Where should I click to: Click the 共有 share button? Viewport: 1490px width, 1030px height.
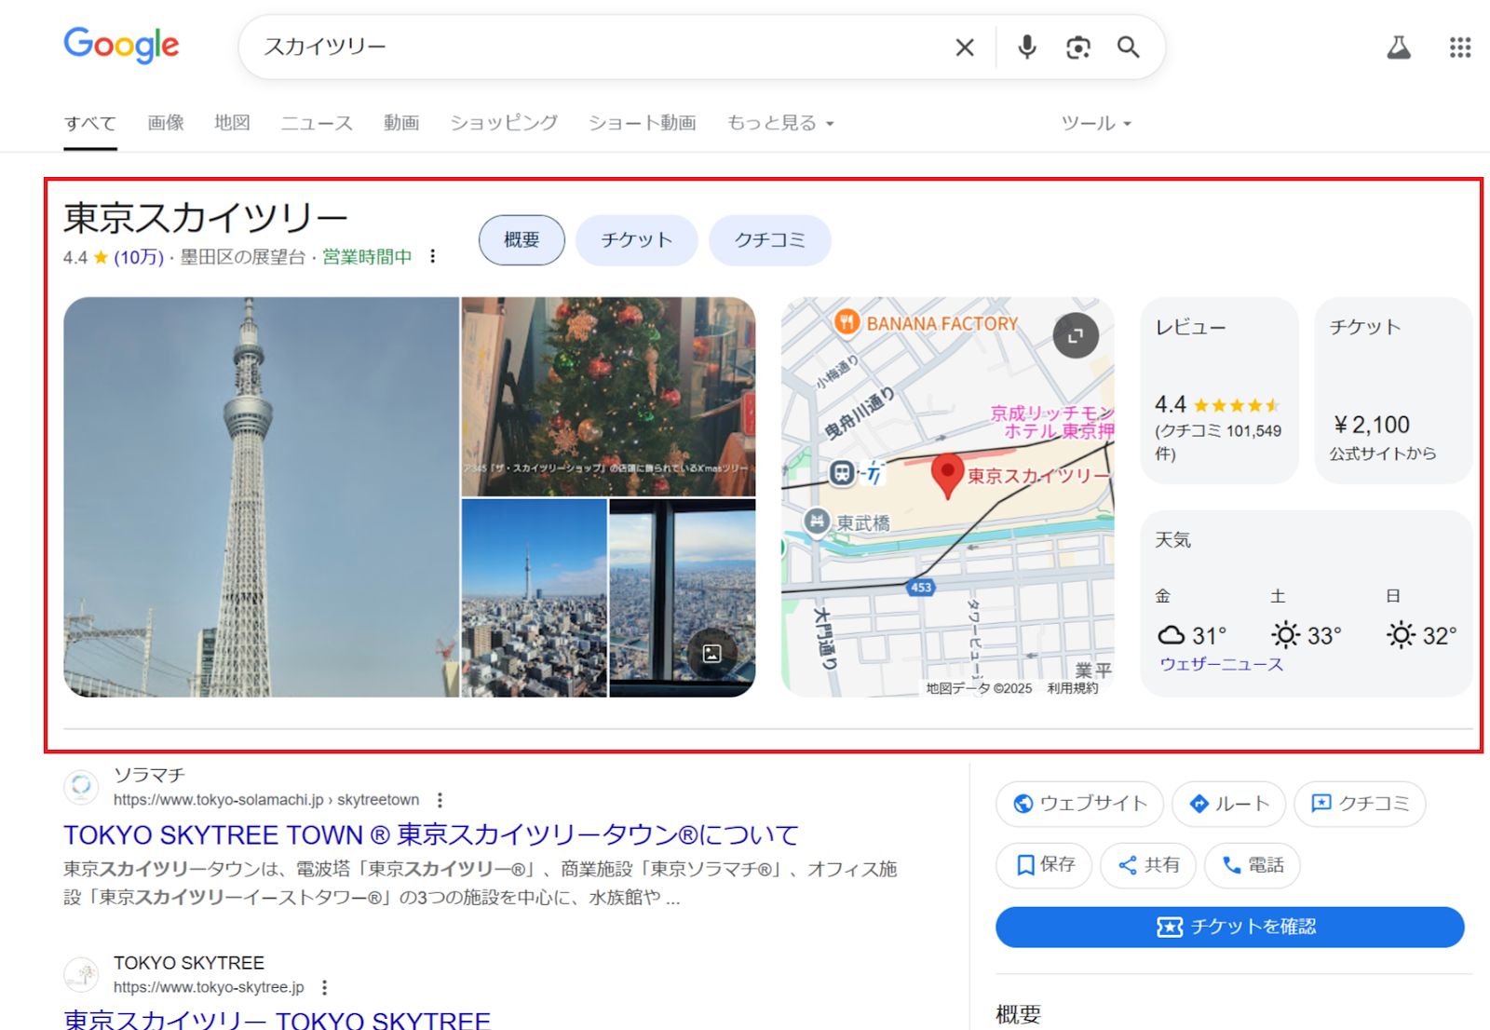(x=1148, y=865)
